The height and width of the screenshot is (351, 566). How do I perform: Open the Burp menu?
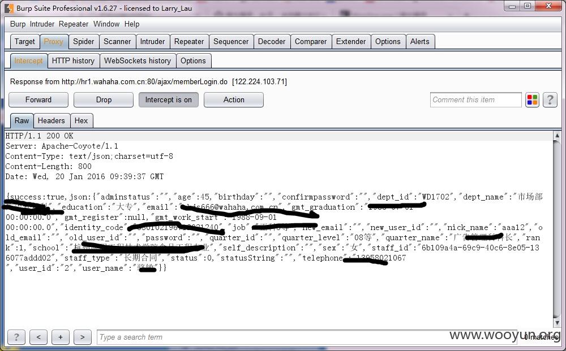pyautogui.click(x=18, y=24)
